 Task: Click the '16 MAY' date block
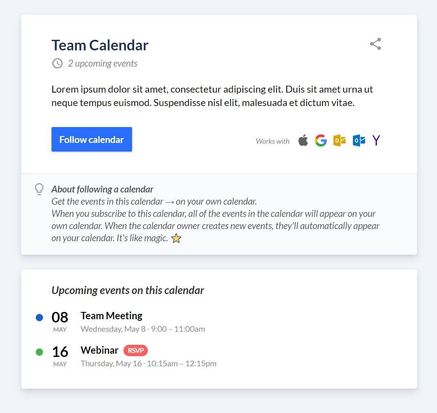tap(60, 356)
